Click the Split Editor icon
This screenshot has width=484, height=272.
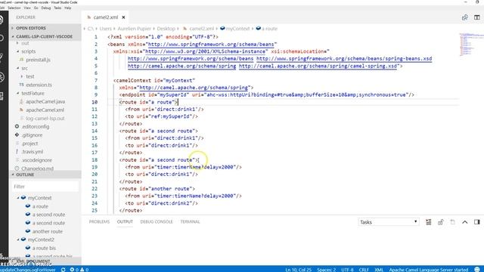pyautogui.click(x=477, y=17)
